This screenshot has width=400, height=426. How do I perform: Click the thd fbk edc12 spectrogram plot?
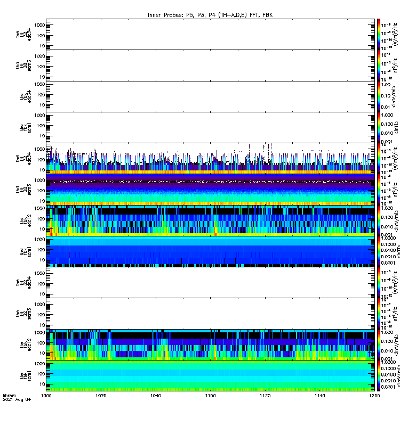coord(210,220)
